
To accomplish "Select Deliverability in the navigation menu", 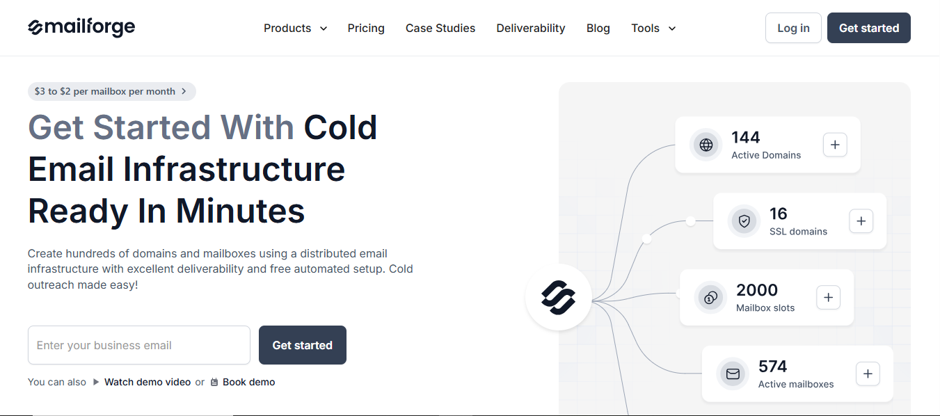I will (x=530, y=28).
